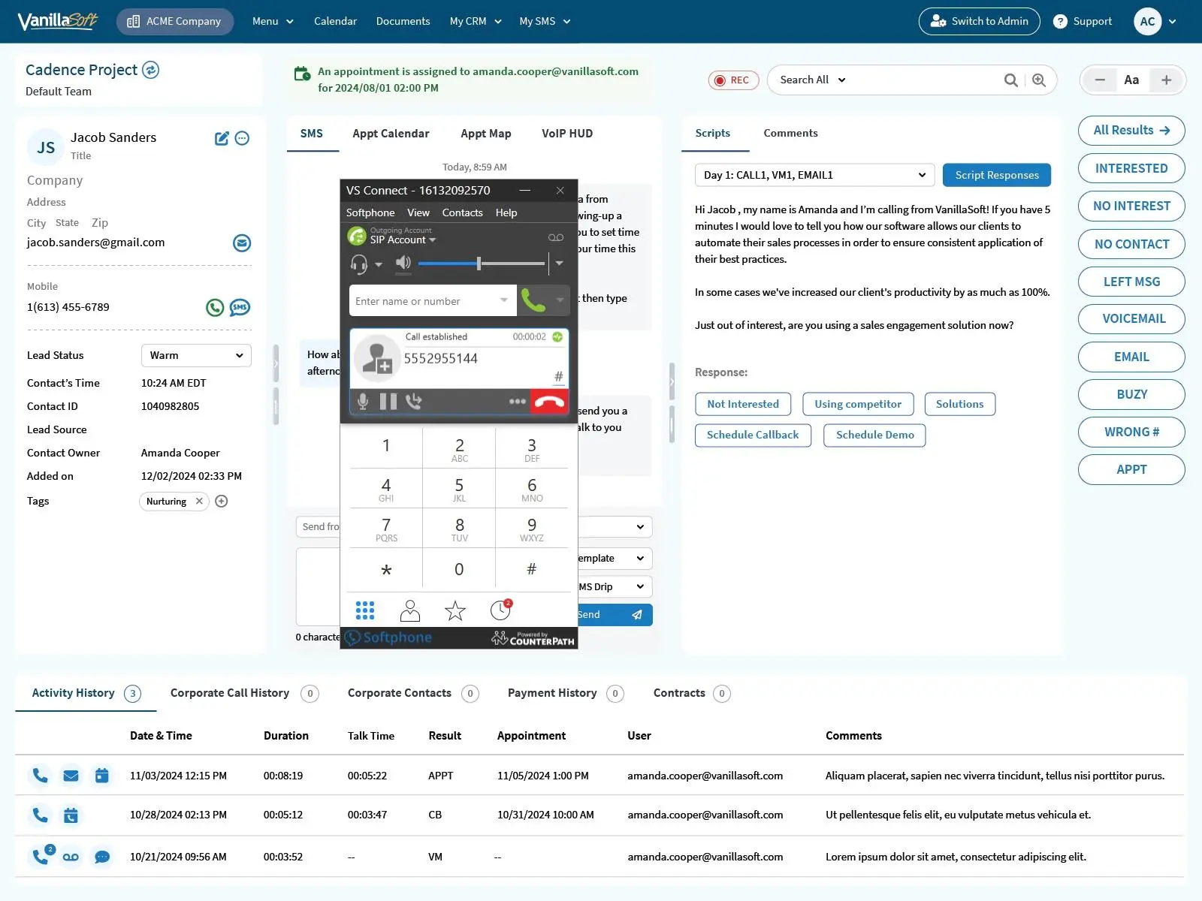Add a new tag plus icon
Image resolution: width=1202 pixels, height=901 pixels.
pos(222,502)
